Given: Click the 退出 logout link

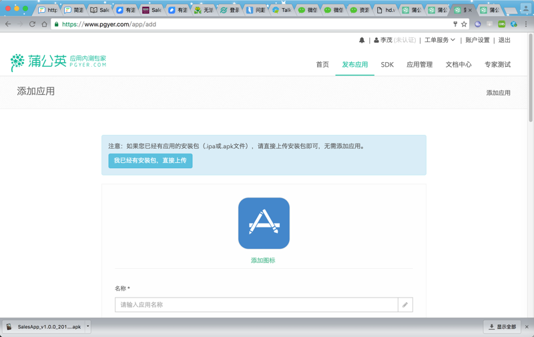Looking at the screenshot, I should click(x=505, y=40).
